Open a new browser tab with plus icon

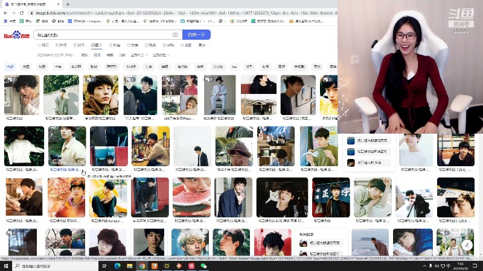tap(68, 4)
